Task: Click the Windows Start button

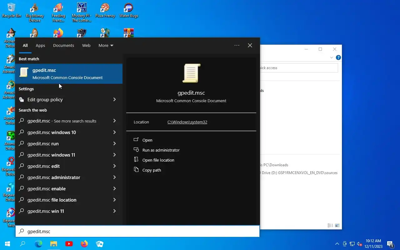Action: pos(7,244)
